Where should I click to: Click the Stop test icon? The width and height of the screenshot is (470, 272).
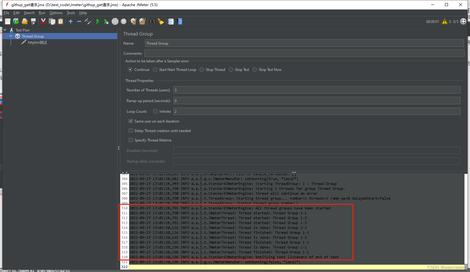tap(115, 21)
